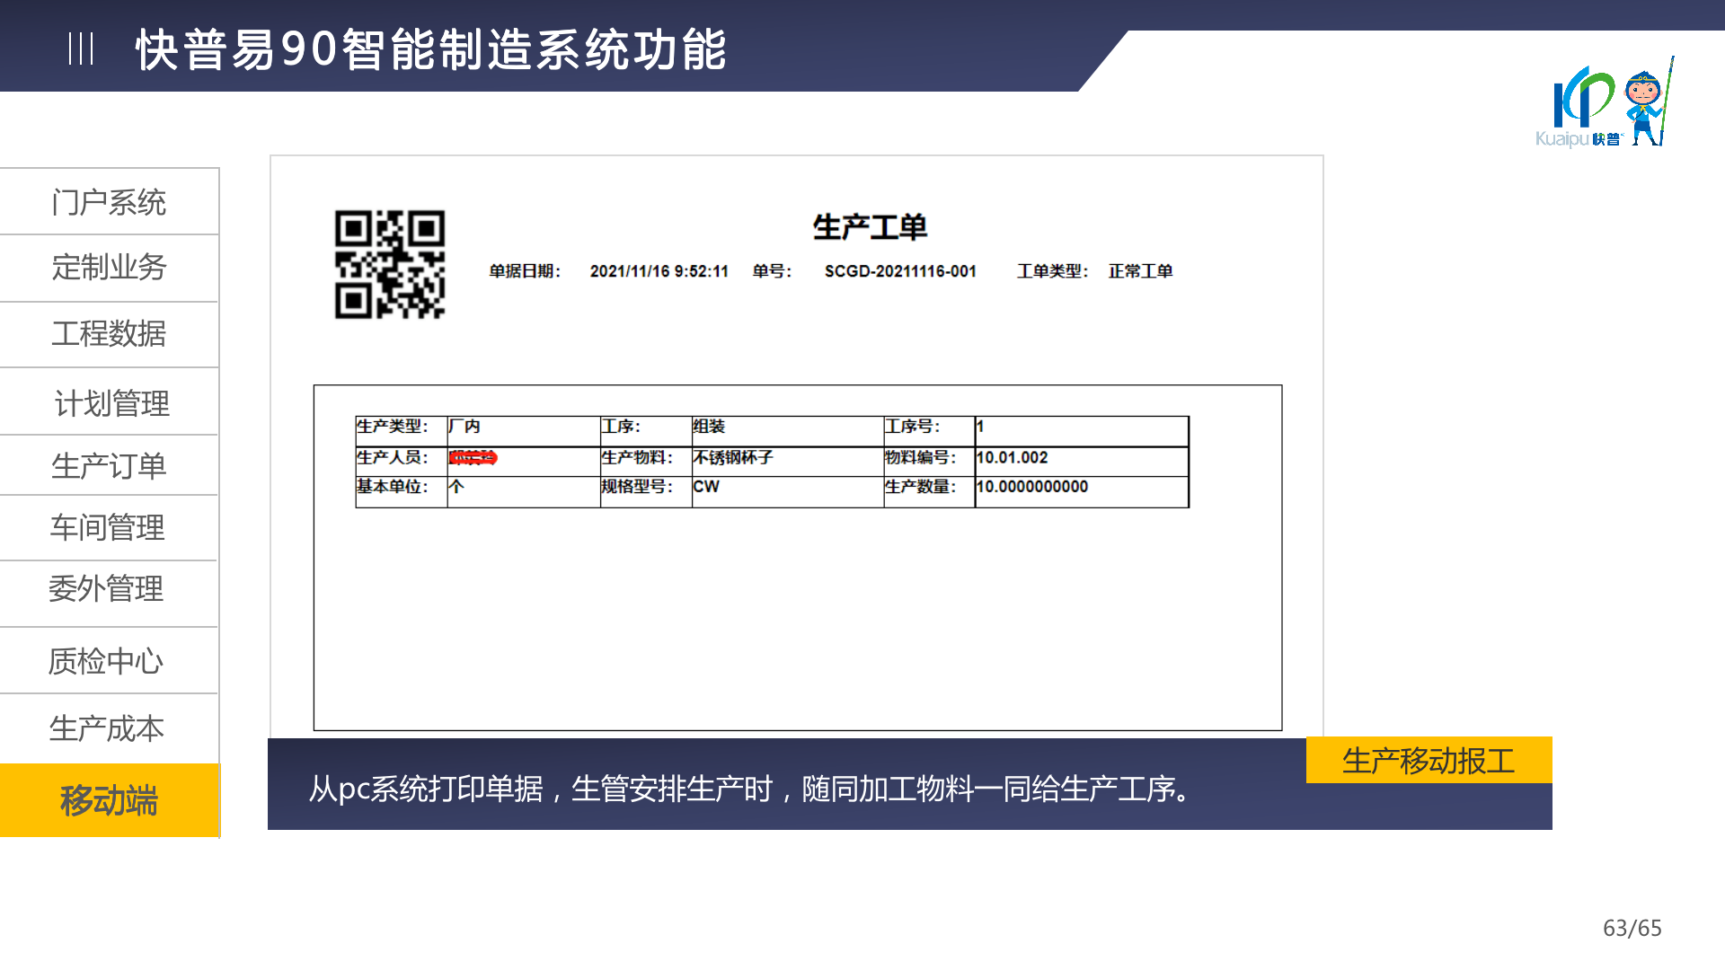
Task: Go to 工程数据 section
Action: tap(109, 333)
